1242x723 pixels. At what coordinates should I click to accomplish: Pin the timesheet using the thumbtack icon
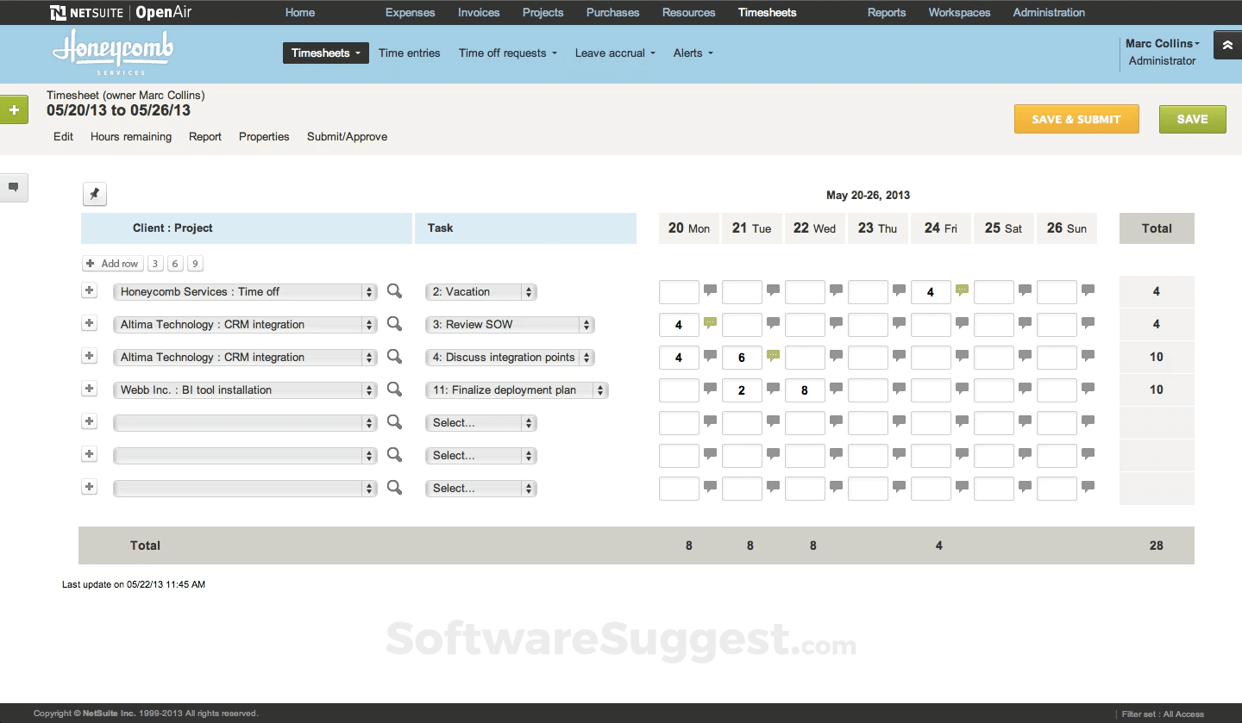click(x=94, y=194)
